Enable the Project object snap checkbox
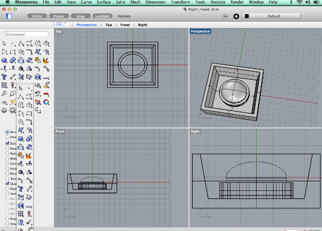This screenshot has height=231, width=322. (x=7, y=219)
